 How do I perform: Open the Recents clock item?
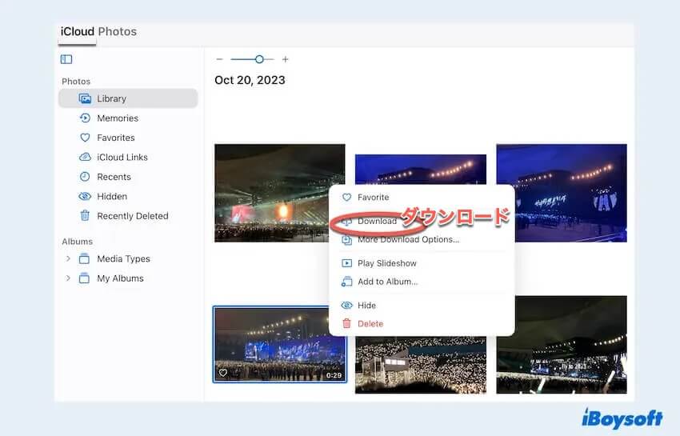114,177
